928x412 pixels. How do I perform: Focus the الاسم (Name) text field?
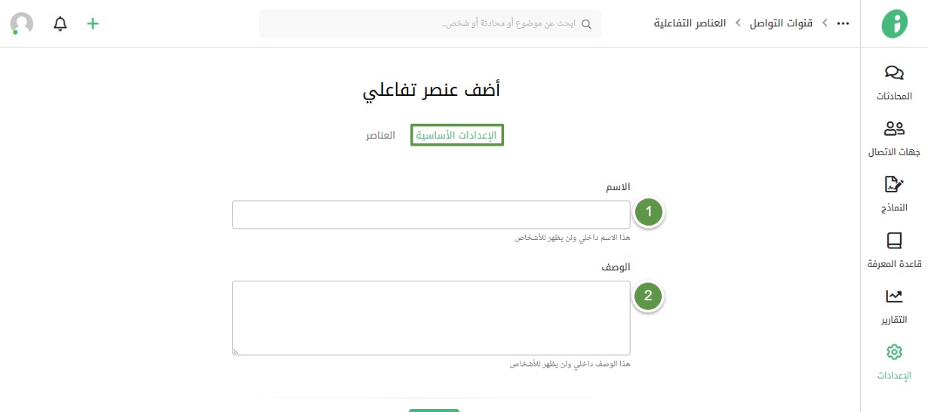coord(431,214)
